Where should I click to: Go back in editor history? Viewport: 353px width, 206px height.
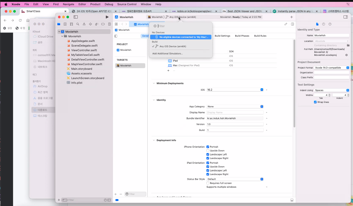122,24
